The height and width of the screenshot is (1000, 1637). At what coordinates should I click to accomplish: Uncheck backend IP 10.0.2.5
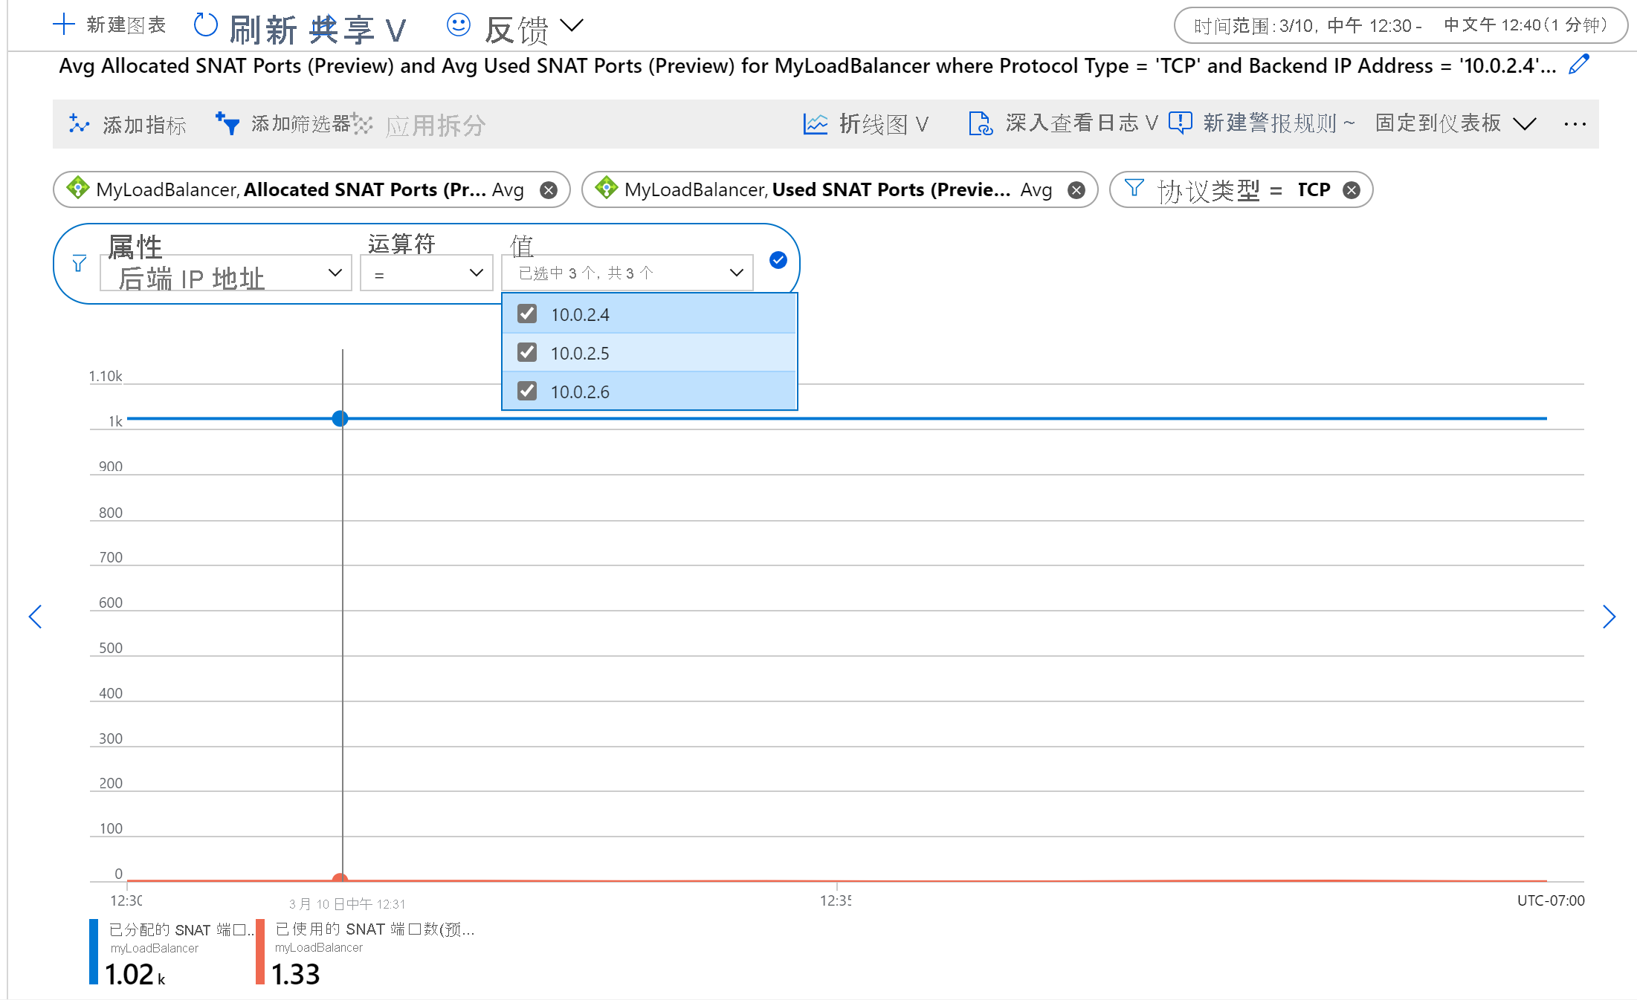pos(527,352)
